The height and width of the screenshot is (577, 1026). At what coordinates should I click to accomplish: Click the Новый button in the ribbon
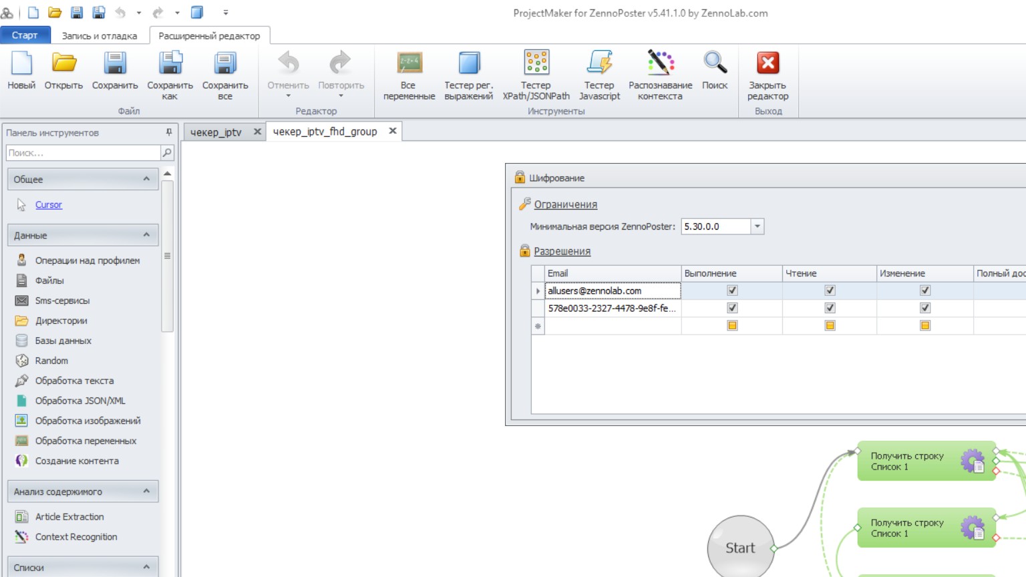pyautogui.click(x=21, y=71)
